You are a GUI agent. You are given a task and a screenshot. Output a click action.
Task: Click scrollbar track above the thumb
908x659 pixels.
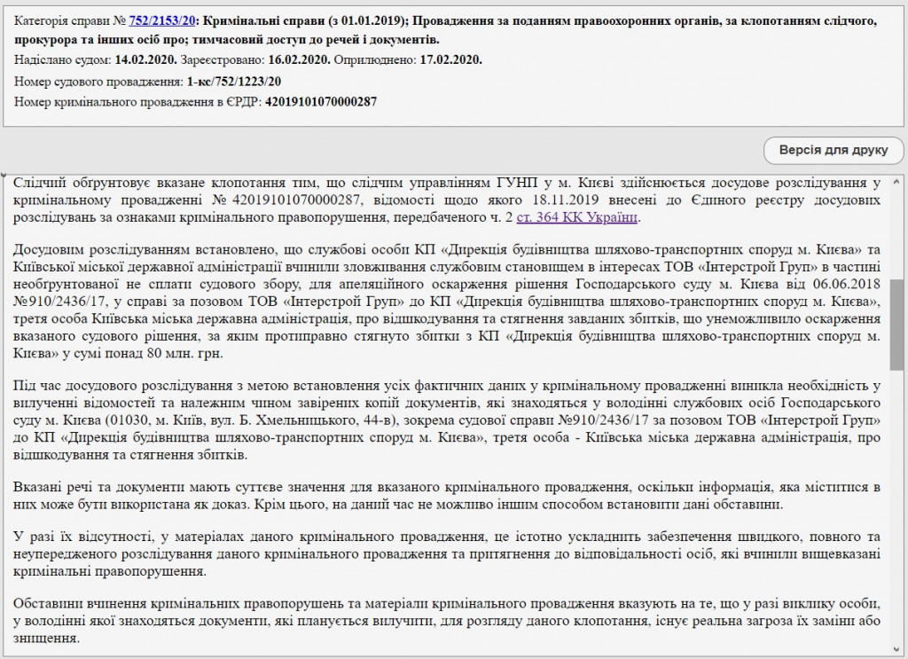click(896, 231)
